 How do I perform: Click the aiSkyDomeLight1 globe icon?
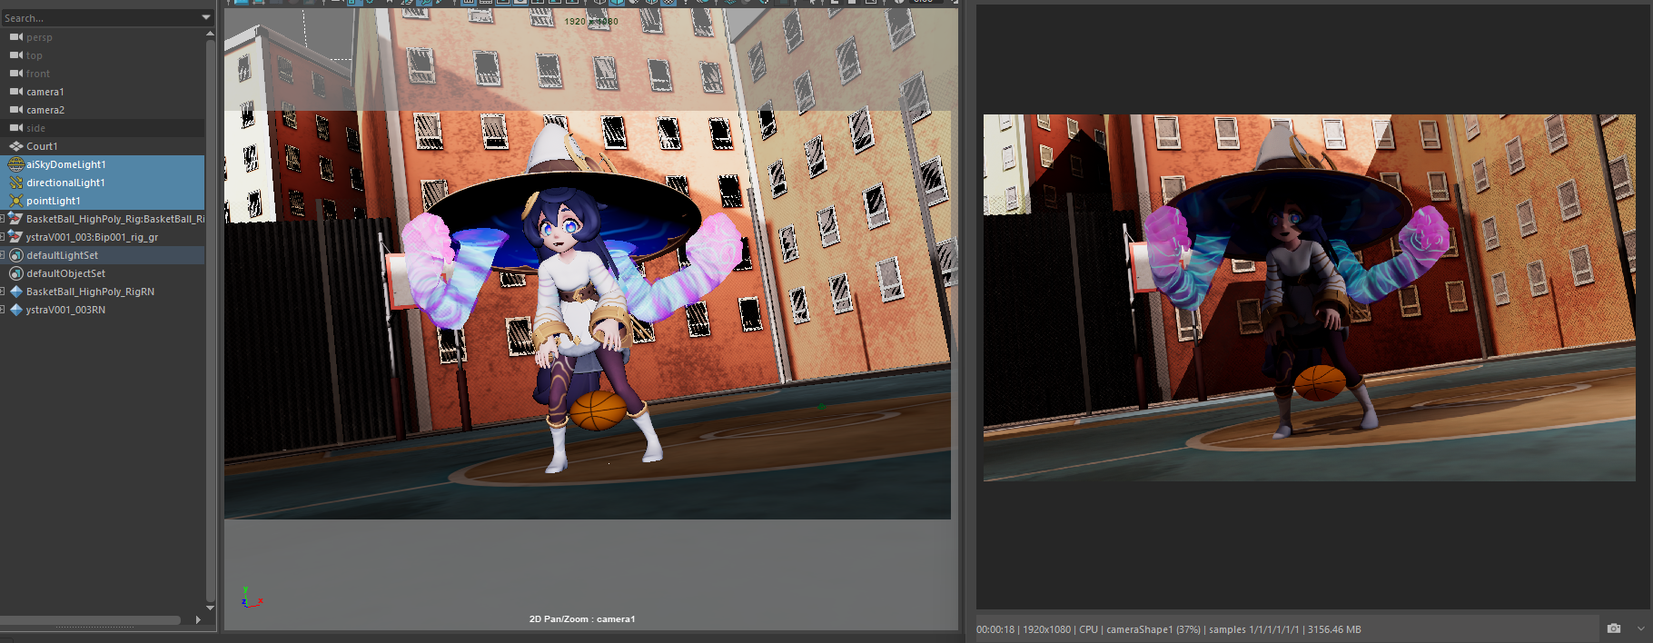[x=15, y=164]
